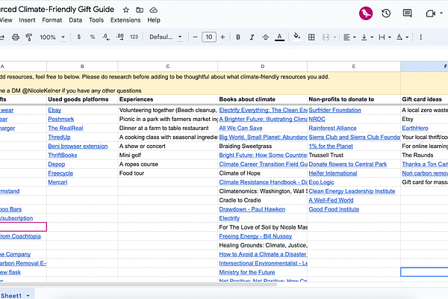Image resolution: width=448 pixels, height=299 pixels.
Task: Open more toolbar options three dots
Action: pyautogui.click(x=420, y=37)
